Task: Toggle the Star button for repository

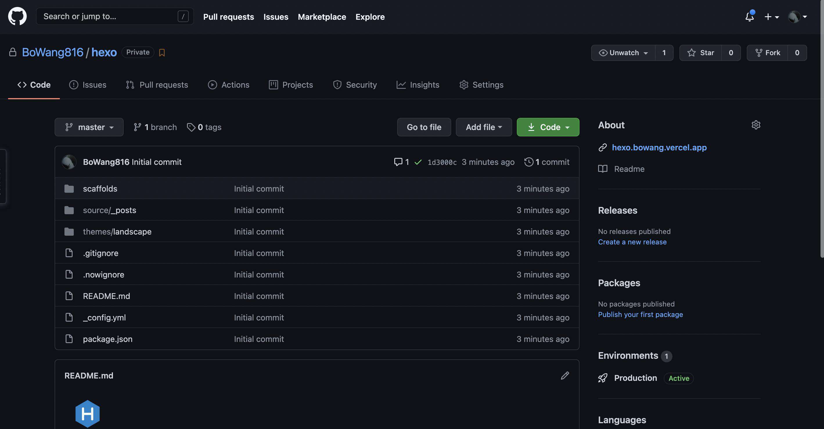Action: [701, 53]
